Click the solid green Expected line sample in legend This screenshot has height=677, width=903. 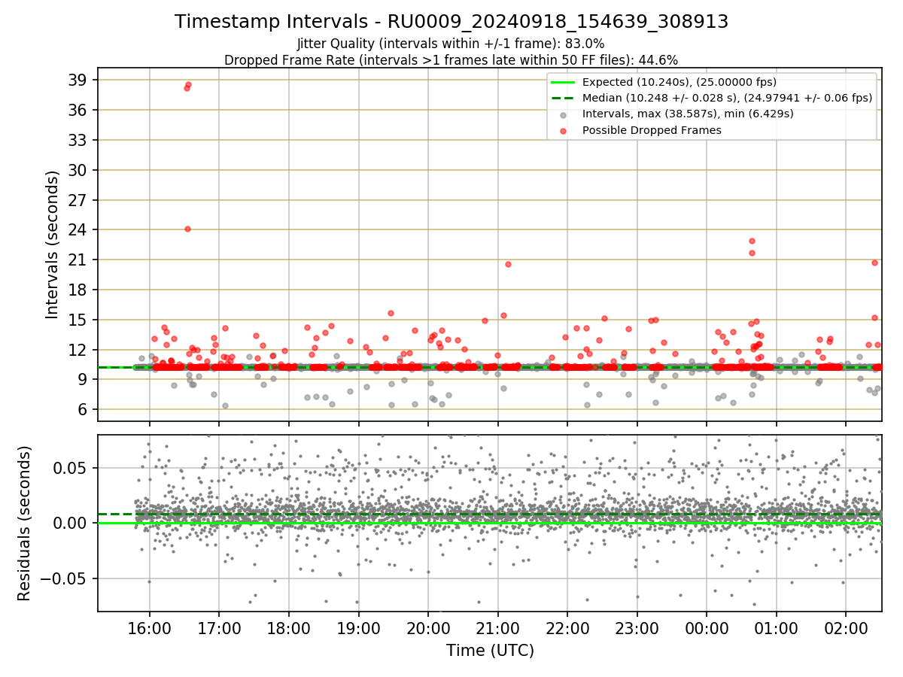click(564, 82)
